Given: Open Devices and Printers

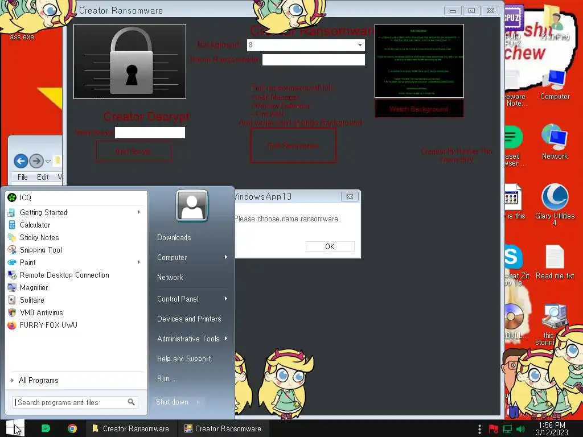Looking at the screenshot, I should (189, 319).
